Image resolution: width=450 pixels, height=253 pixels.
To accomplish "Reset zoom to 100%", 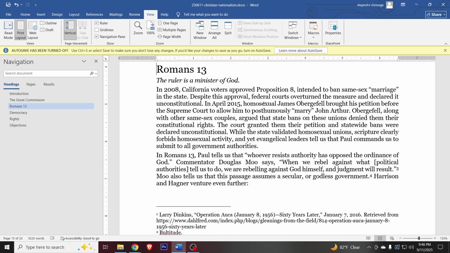I will tap(150, 28).
